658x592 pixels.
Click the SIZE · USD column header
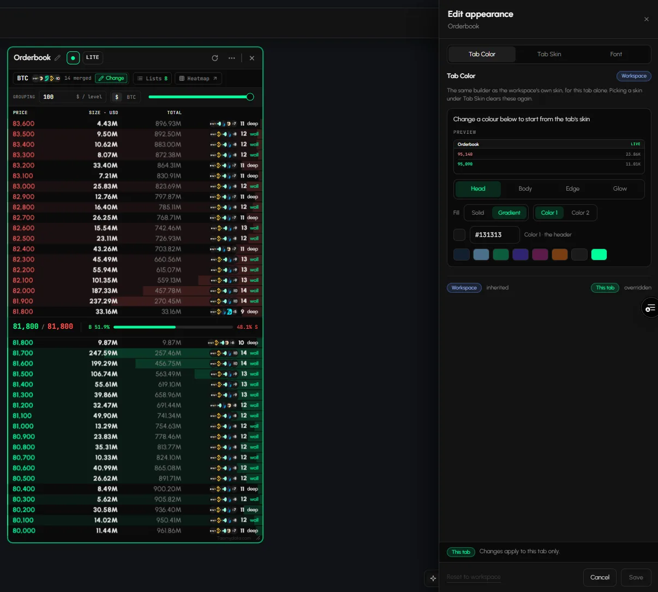[x=104, y=113]
